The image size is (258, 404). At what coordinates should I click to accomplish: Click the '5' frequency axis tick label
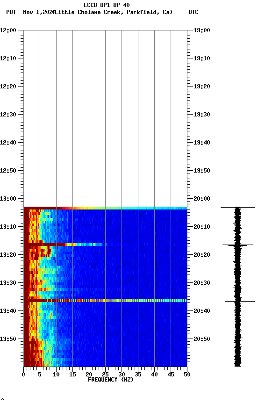click(40, 375)
